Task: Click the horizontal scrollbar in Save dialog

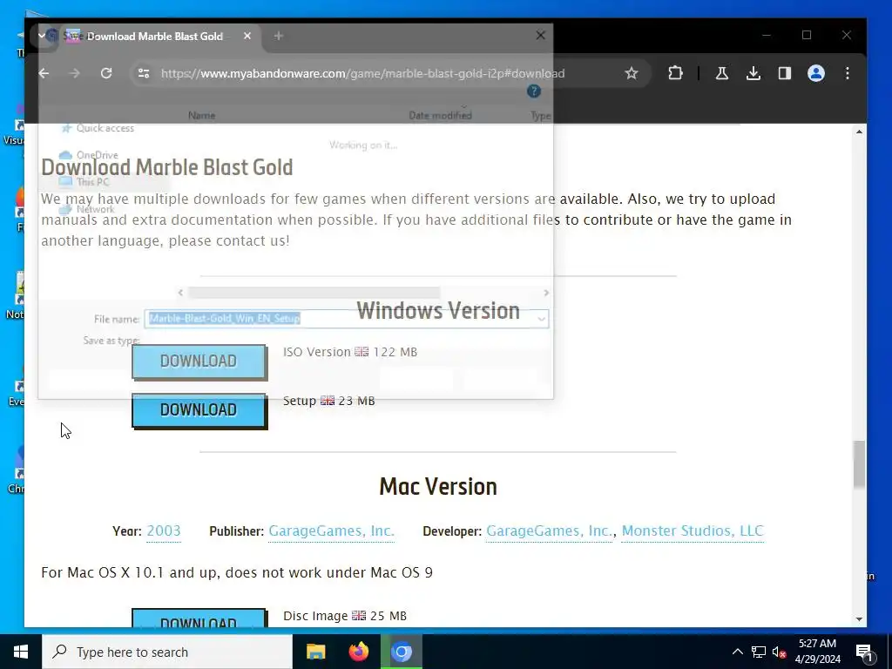Action: 314,293
